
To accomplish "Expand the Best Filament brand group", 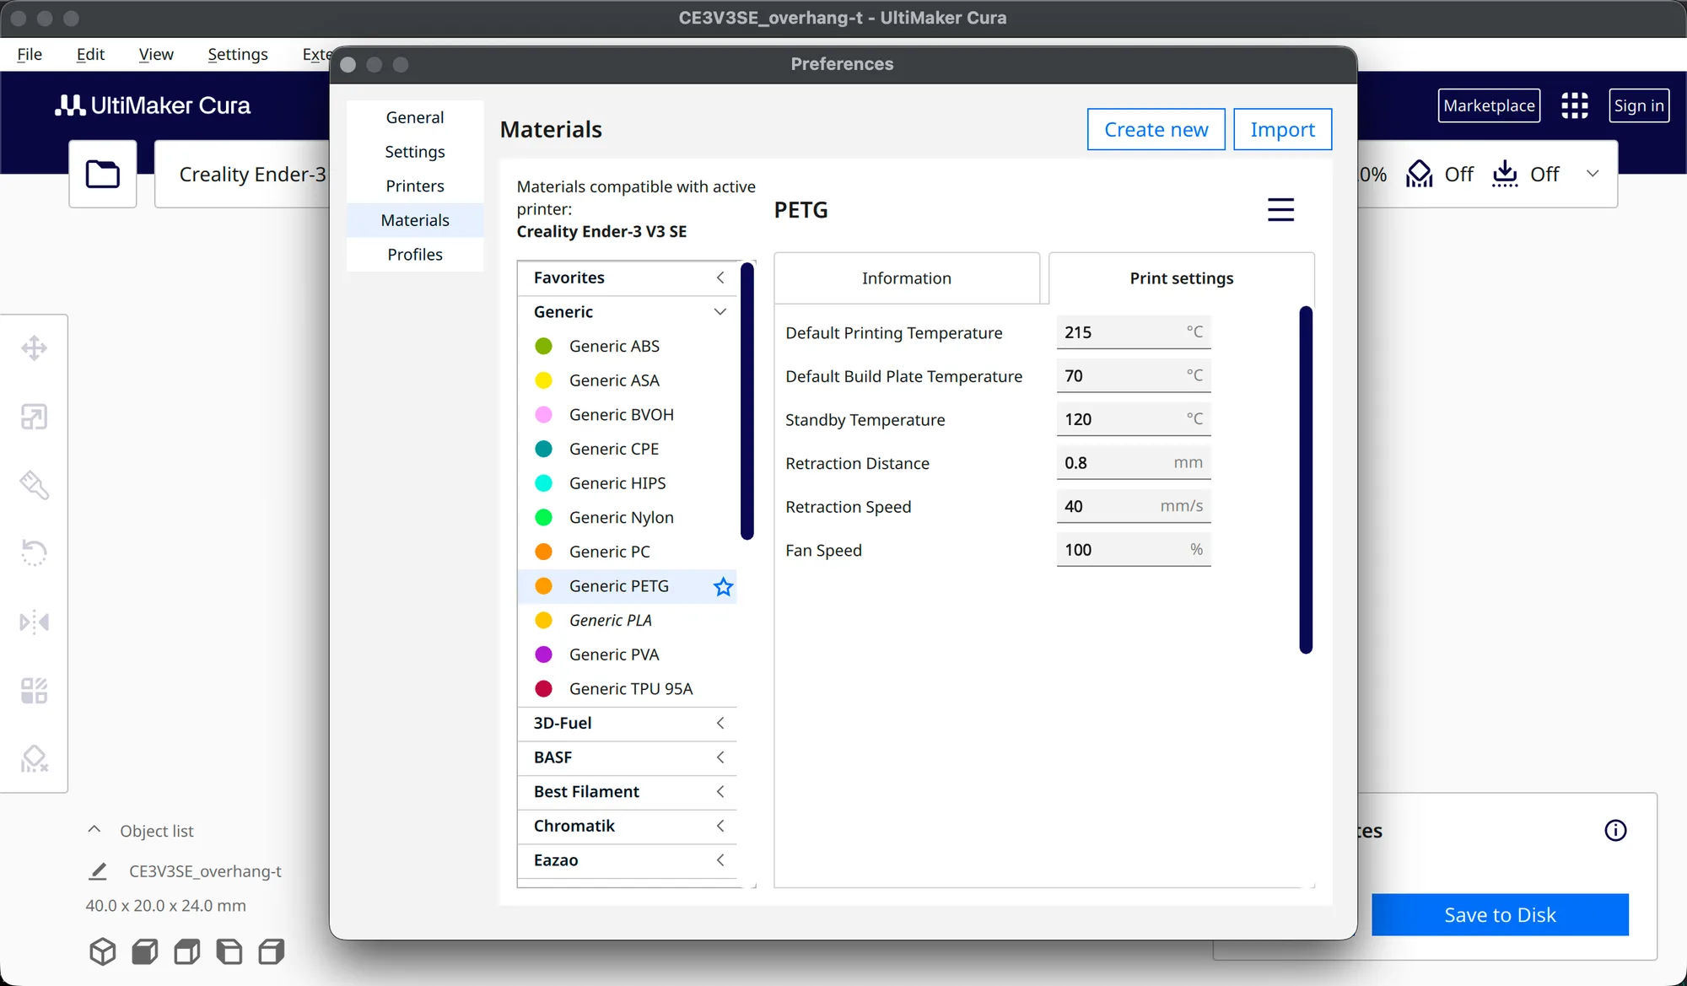I will point(627,792).
